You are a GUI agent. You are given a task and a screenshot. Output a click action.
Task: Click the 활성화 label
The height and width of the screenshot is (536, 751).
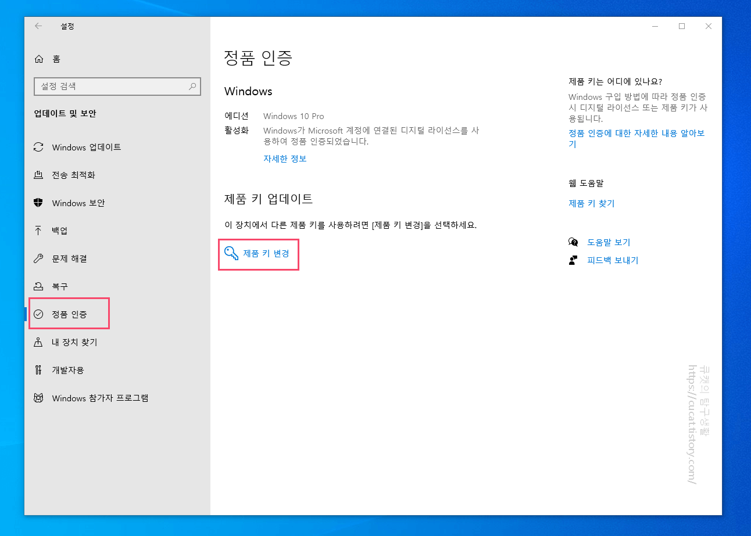click(x=237, y=130)
